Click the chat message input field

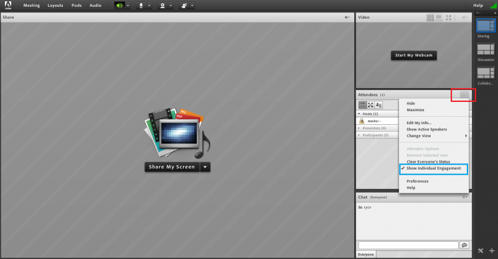point(407,245)
